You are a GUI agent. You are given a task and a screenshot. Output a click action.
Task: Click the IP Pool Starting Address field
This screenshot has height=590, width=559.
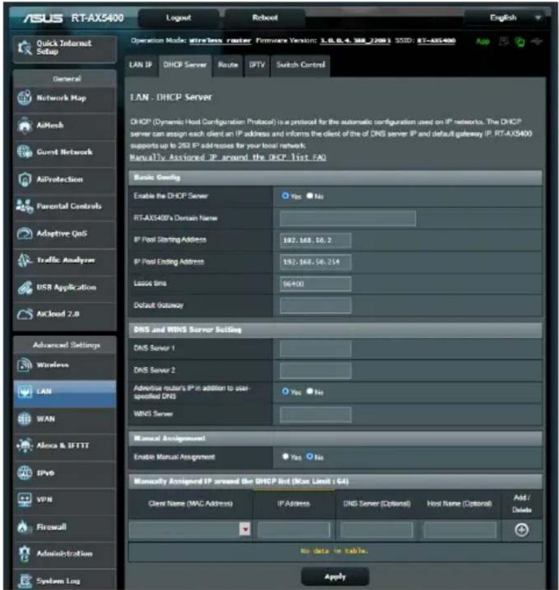coord(315,240)
